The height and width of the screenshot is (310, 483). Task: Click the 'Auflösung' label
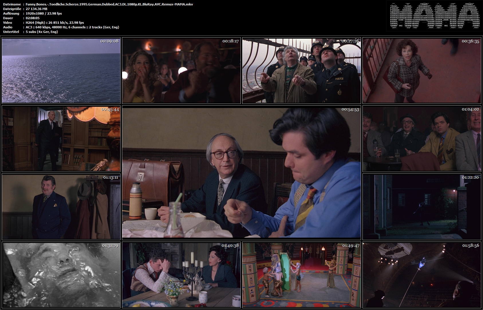11,13
